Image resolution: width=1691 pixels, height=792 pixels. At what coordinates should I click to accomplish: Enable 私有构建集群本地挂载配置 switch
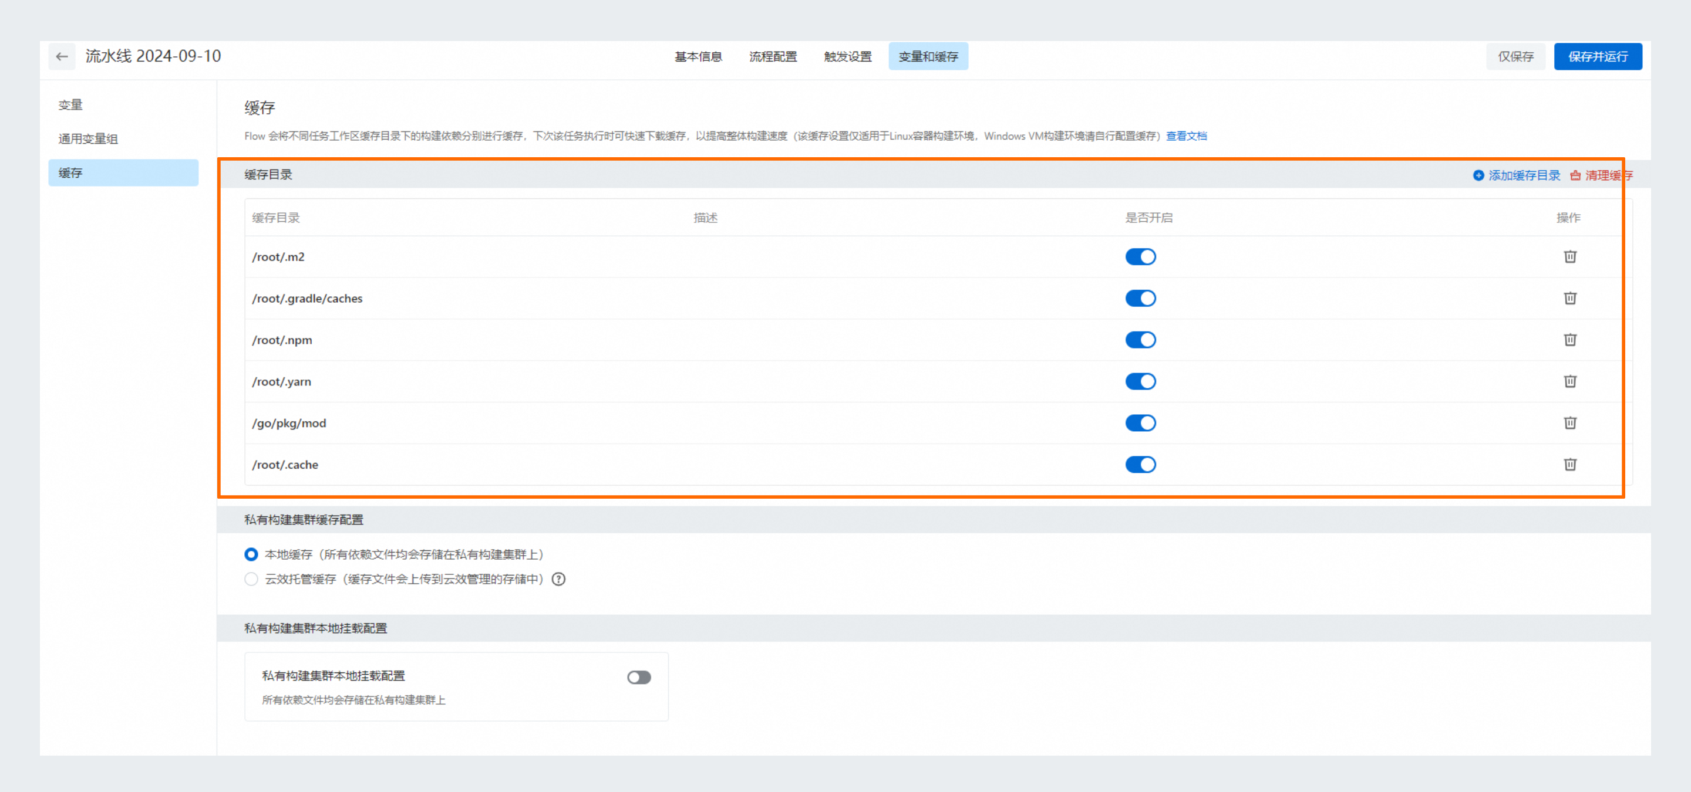click(639, 677)
